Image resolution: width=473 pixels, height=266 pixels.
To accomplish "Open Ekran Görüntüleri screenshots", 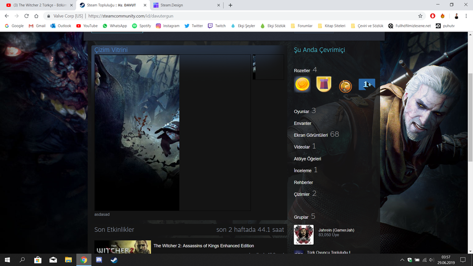I will pyautogui.click(x=311, y=135).
